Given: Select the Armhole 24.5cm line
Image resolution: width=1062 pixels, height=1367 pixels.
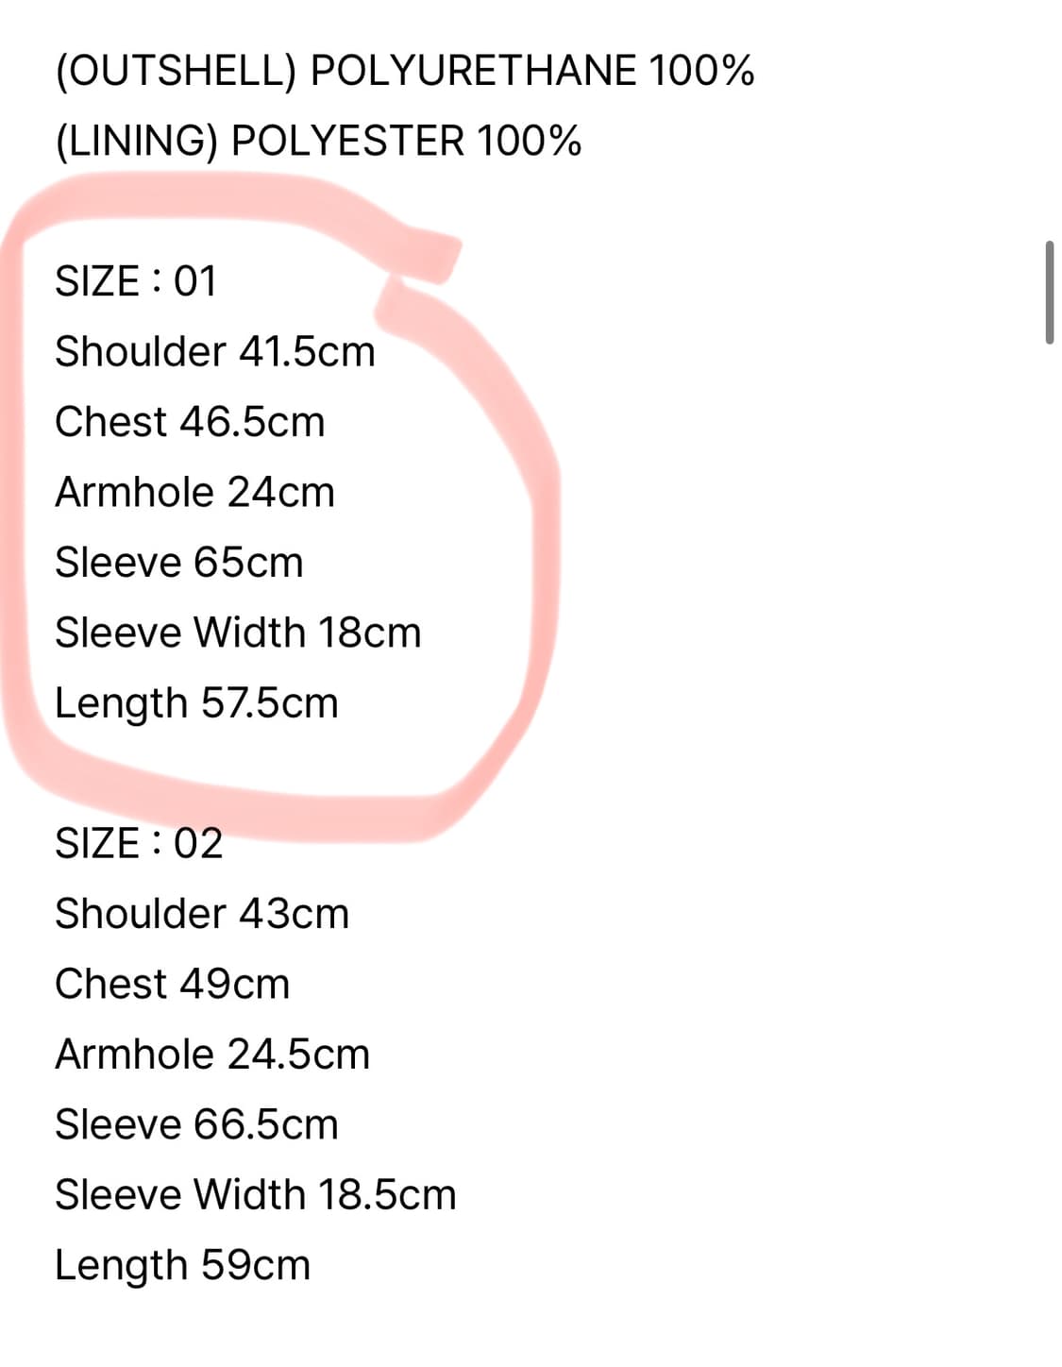Looking at the screenshot, I should point(212,1055).
